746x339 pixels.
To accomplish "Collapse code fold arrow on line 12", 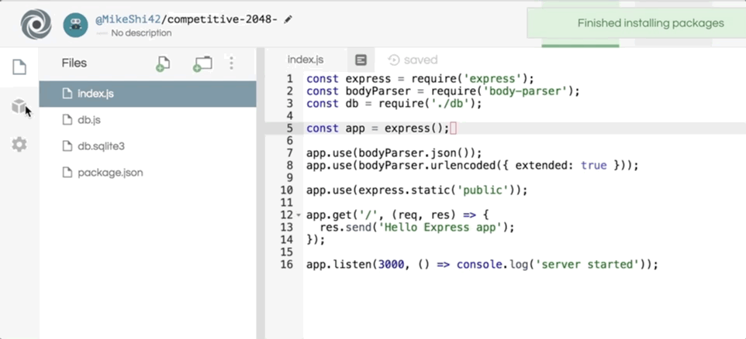I will [299, 215].
